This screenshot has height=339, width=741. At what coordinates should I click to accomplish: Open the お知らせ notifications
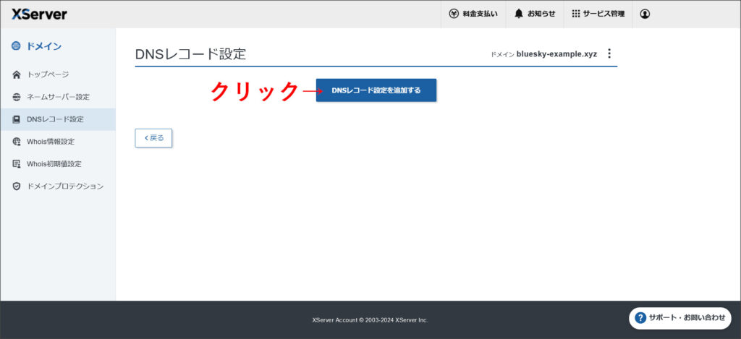[x=535, y=14]
